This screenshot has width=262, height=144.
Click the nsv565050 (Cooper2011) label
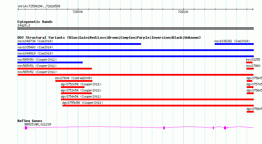37,60
